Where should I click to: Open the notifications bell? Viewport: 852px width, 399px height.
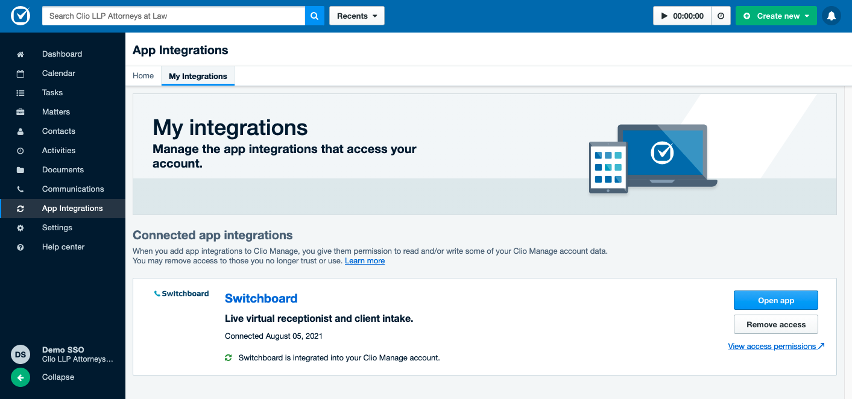tap(831, 16)
